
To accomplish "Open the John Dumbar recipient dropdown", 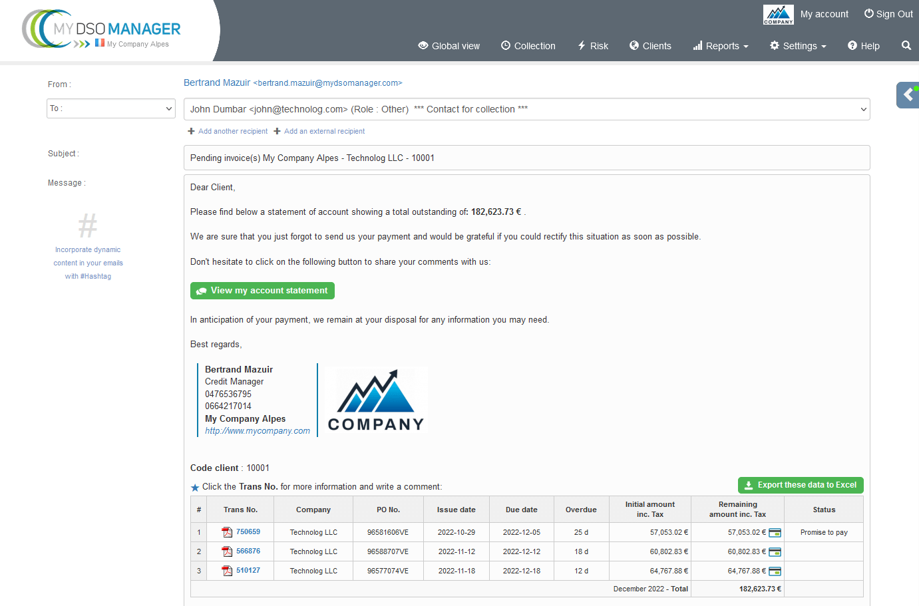I will pos(526,110).
